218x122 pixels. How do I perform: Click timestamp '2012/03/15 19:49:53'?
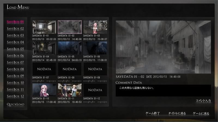pos(70,102)
